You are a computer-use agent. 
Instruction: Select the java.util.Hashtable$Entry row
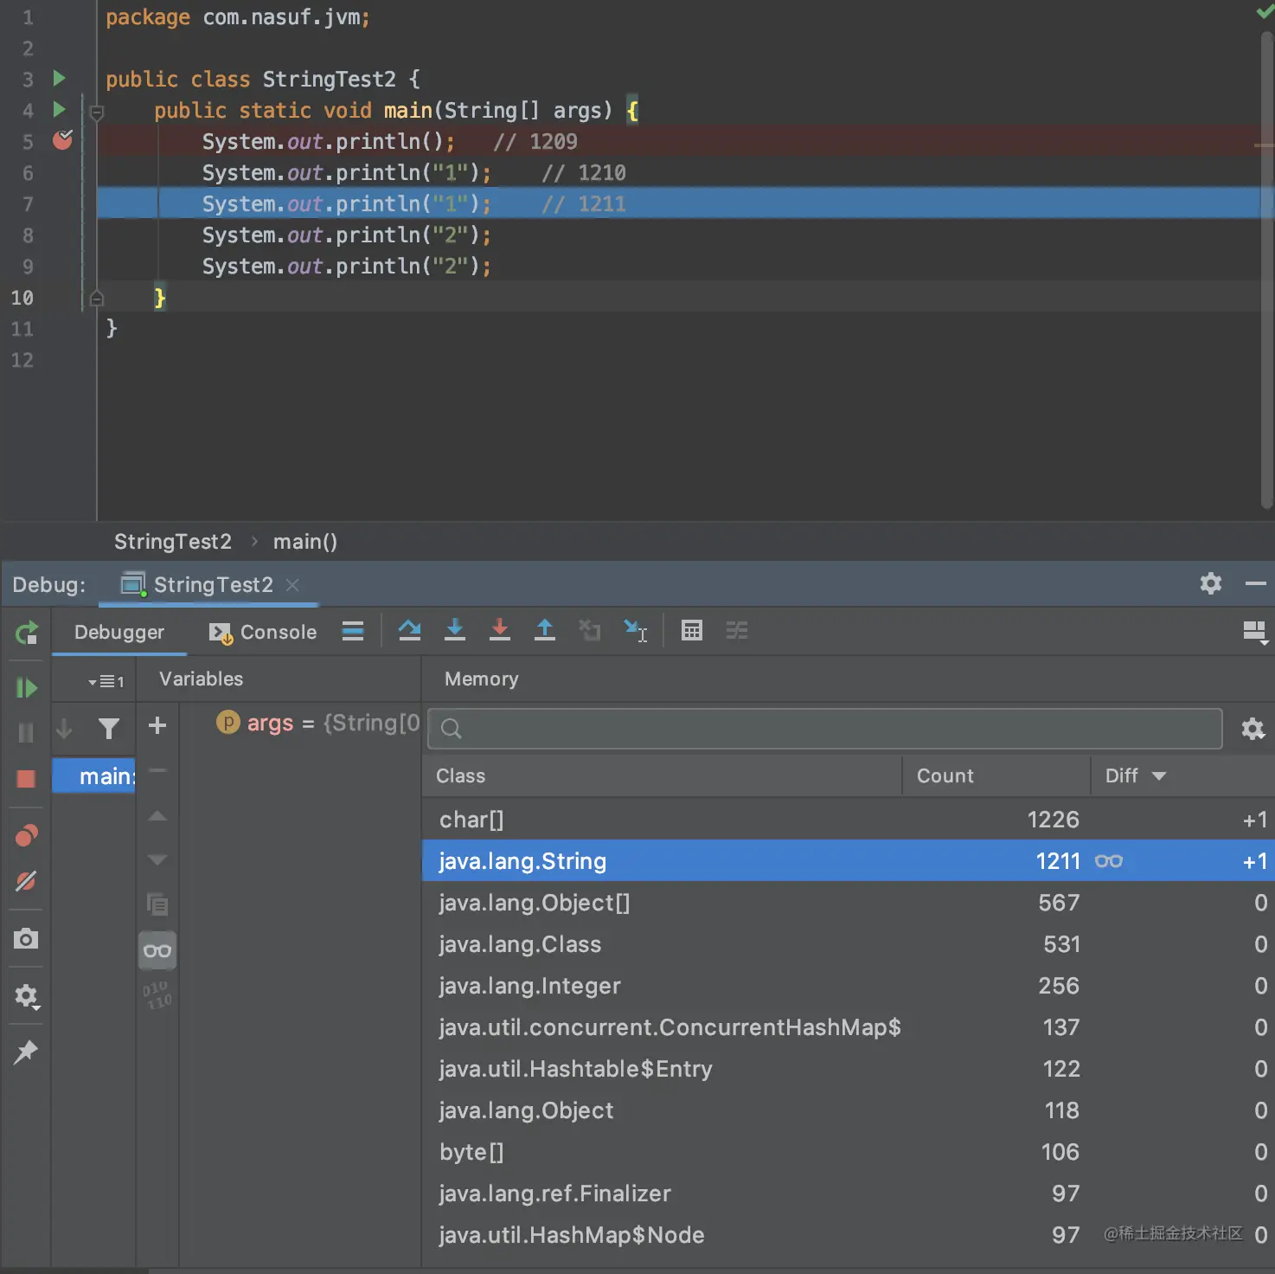coord(848,1069)
